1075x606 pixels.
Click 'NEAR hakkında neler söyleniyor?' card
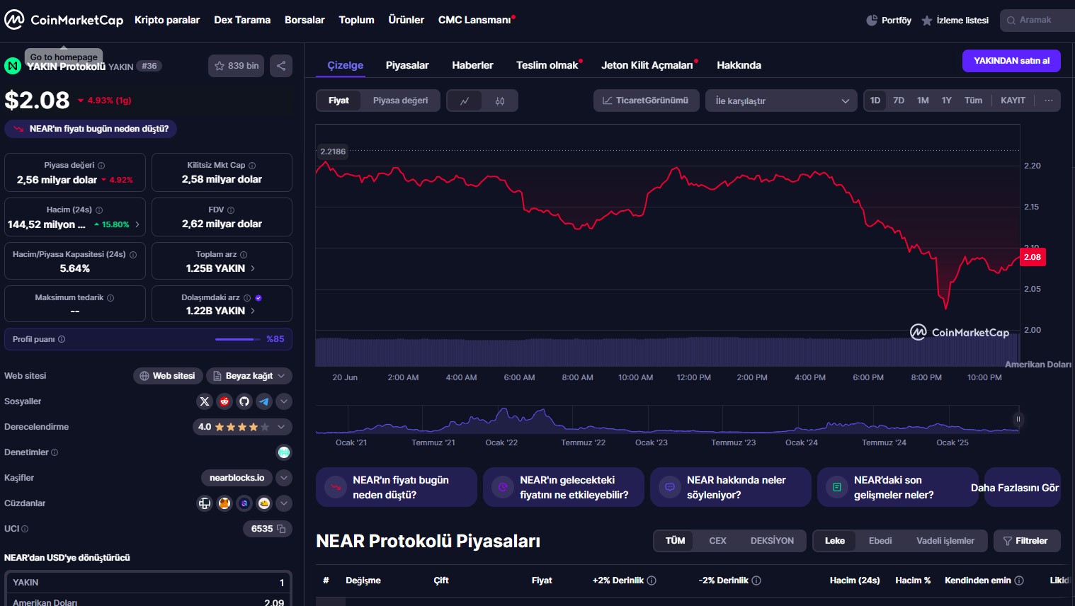pyautogui.click(x=731, y=487)
